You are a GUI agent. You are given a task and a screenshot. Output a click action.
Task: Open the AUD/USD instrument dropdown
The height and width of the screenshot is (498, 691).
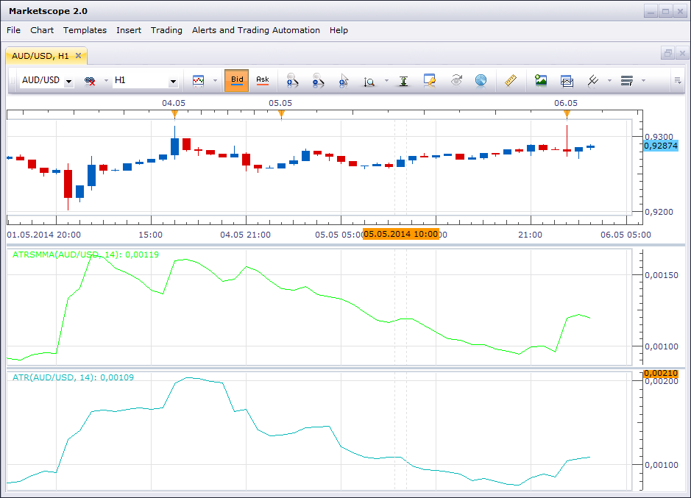68,82
